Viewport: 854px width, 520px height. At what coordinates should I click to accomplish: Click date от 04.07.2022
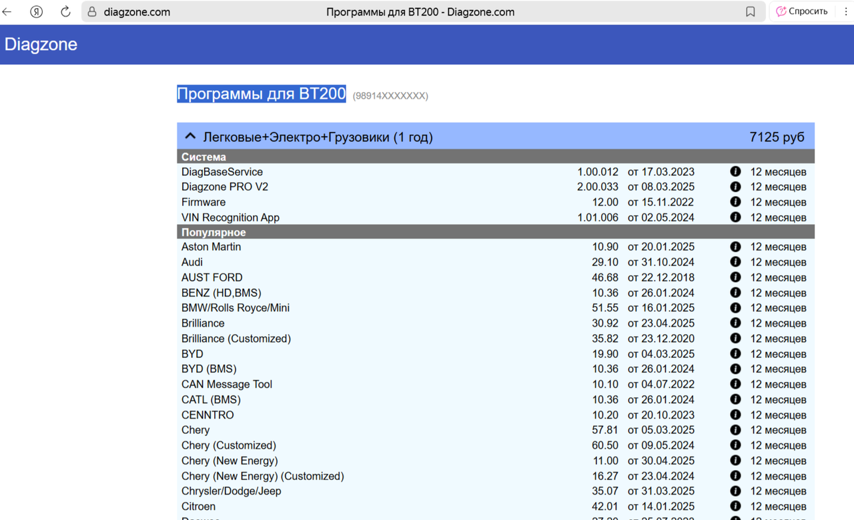pyautogui.click(x=661, y=384)
